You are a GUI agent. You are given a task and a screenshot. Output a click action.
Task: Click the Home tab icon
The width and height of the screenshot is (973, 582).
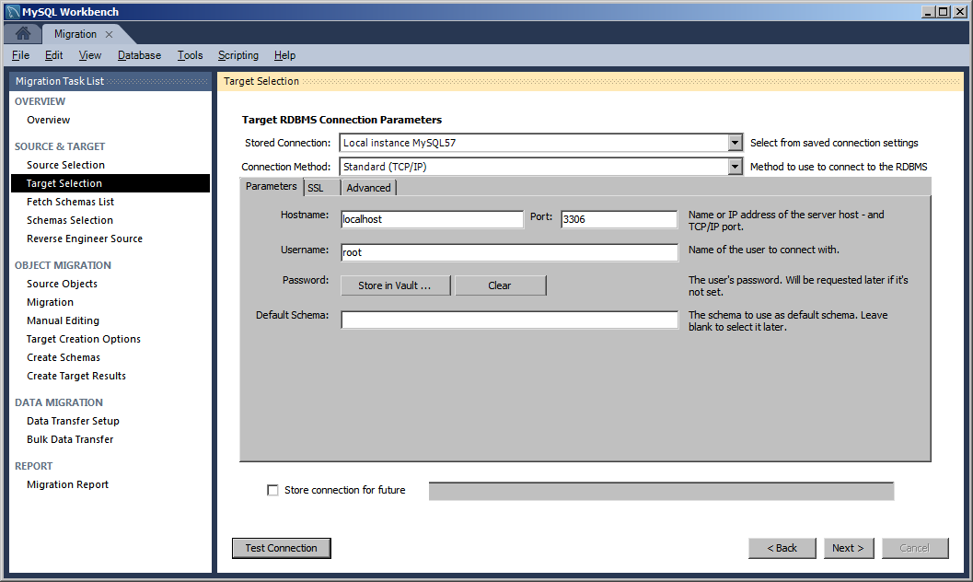coord(22,32)
